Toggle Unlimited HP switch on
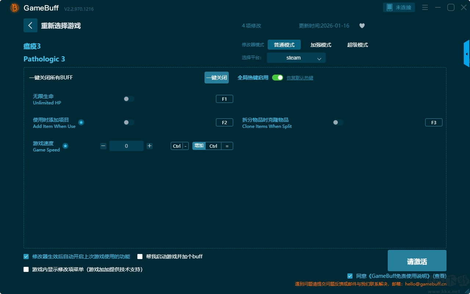470x294 pixels. pos(129,99)
